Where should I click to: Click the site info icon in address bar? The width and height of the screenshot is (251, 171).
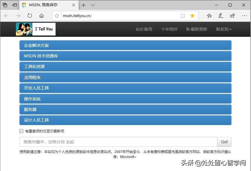coord(57,16)
